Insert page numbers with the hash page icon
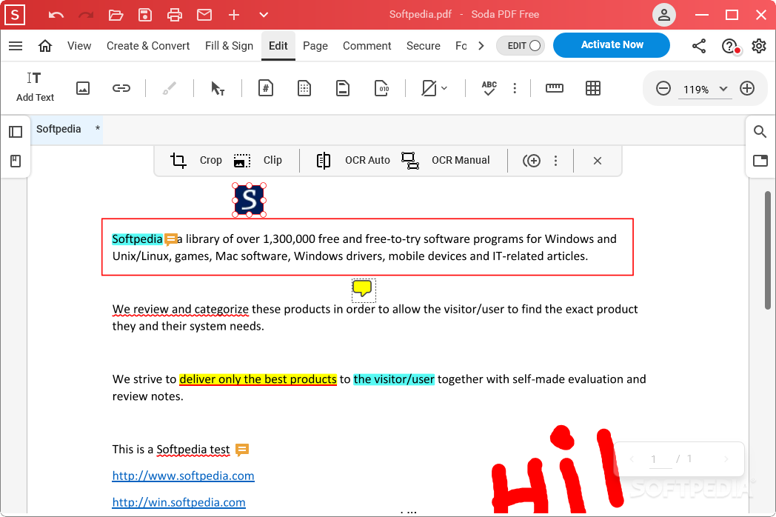This screenshot has height=517, width=776. coord(266,88)
